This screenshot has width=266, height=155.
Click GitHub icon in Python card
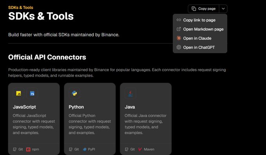click(x=70, y=150)
